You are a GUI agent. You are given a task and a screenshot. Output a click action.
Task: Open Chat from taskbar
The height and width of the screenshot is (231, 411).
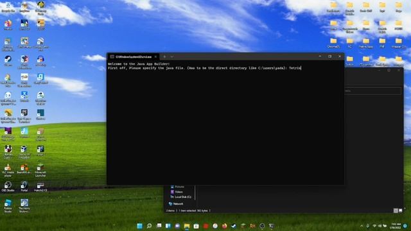(177, 226)
